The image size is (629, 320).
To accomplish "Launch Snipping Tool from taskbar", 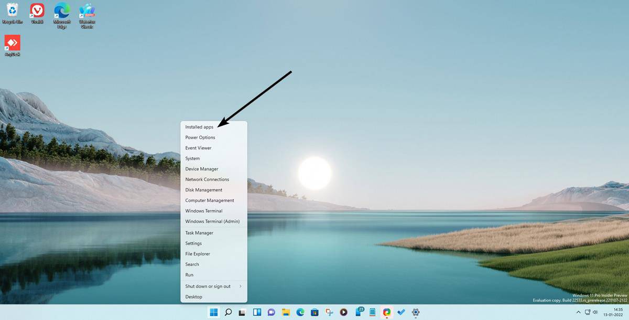I will pyautogui.click(x=329, y=312).
